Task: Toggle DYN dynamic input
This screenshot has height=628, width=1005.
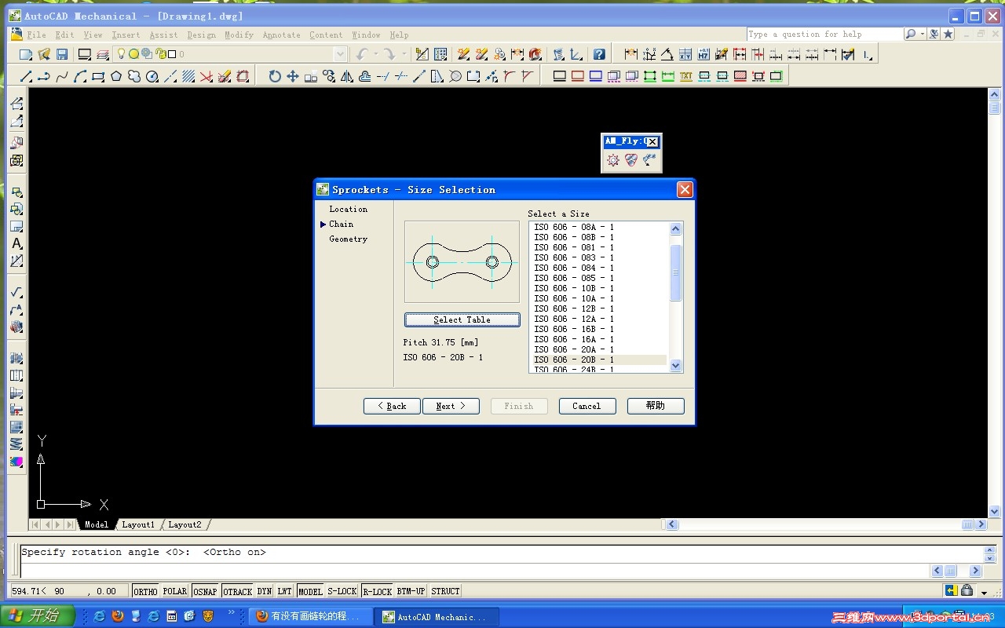Action: 265,591
